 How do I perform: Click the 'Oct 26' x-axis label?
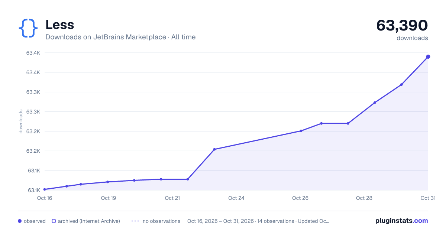pos(300,198)
